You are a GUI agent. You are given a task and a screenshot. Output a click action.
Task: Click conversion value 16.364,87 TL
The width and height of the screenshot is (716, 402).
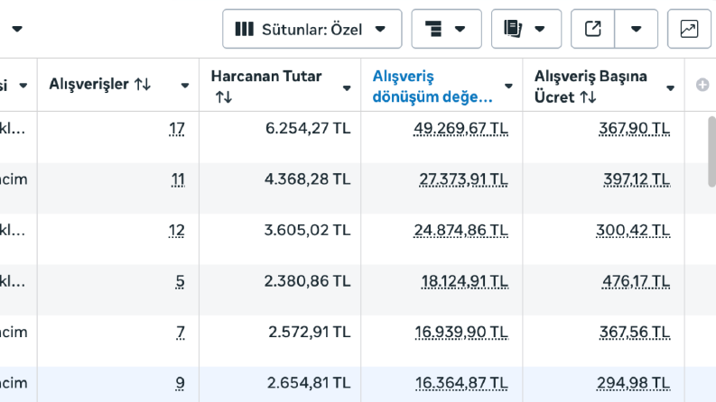click(461, 383)
